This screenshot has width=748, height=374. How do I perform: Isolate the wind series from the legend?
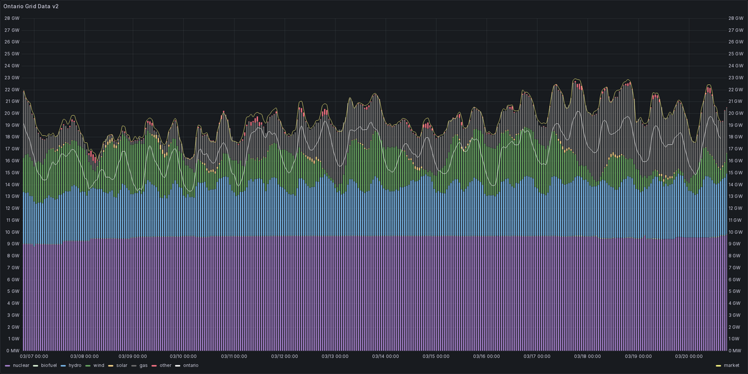pos(98,366)
